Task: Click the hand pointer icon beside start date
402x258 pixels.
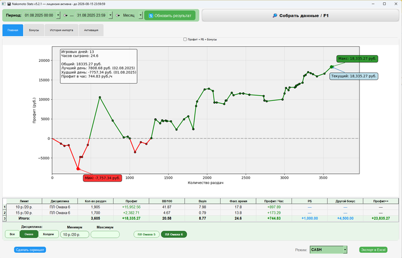Action: pyautogui.click(x=65, y=15)
